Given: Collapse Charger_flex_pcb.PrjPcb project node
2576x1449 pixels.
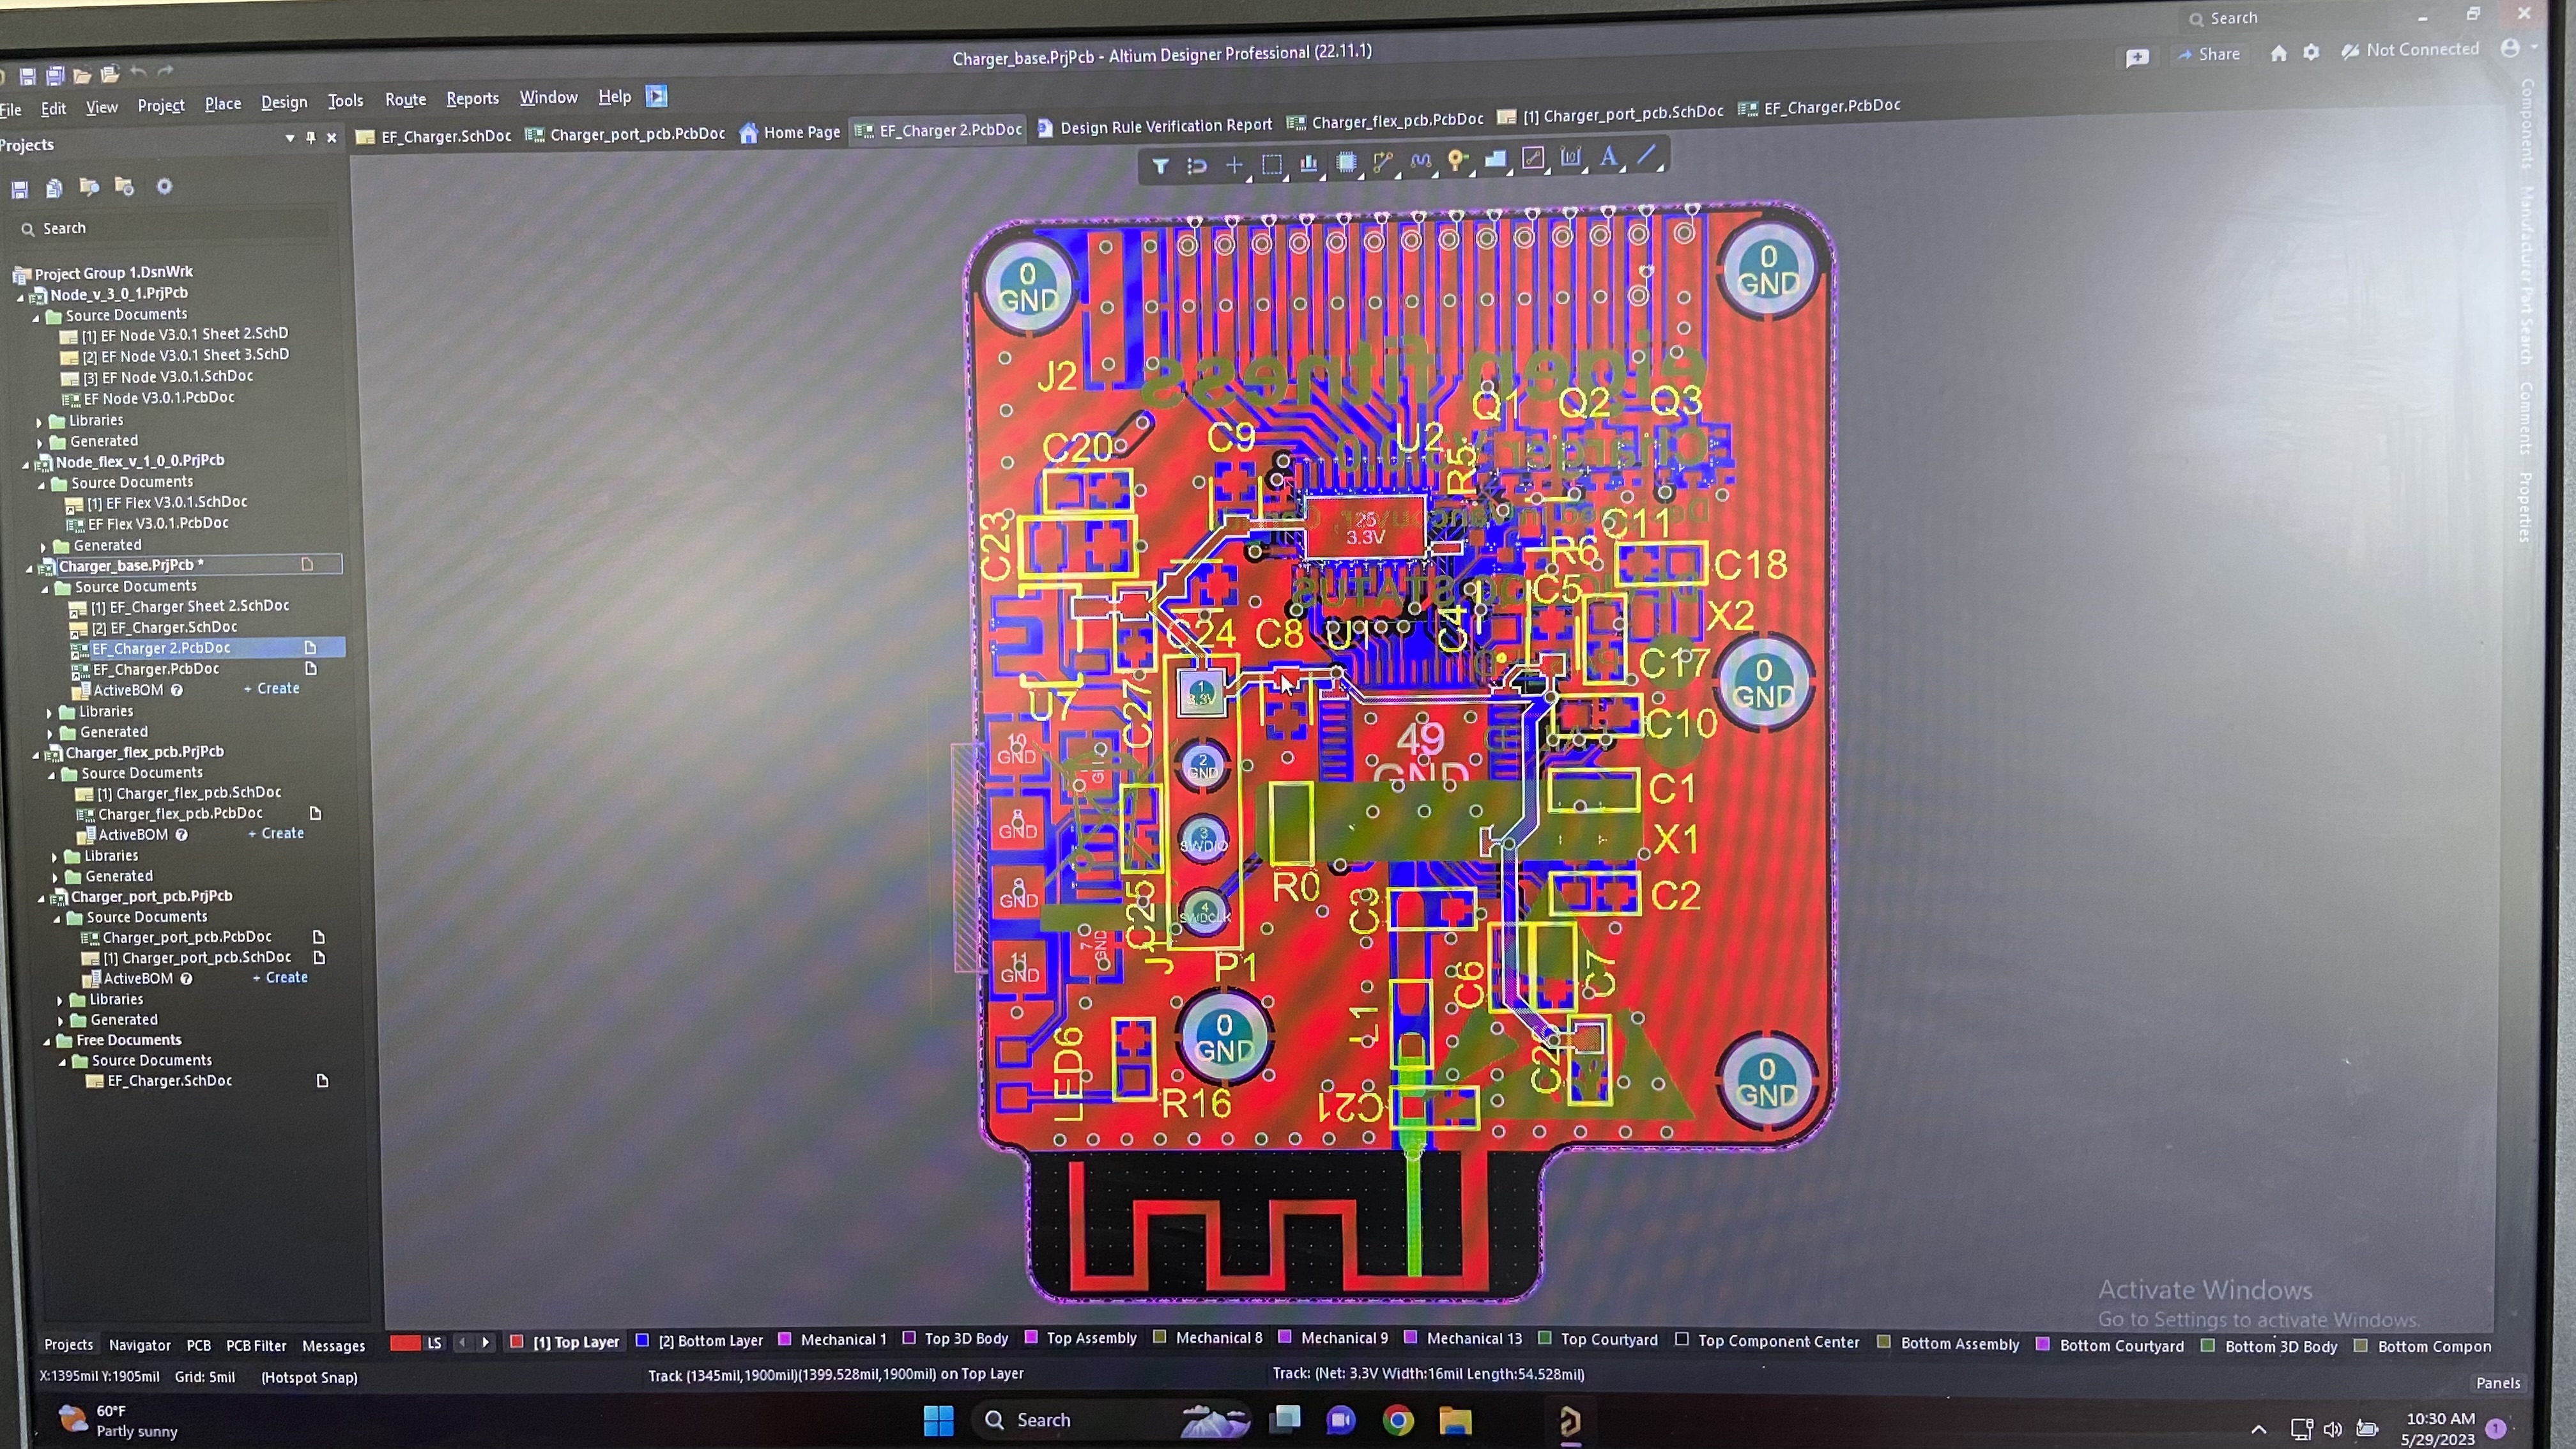Looking at the screenshot, I should (36, 754).
